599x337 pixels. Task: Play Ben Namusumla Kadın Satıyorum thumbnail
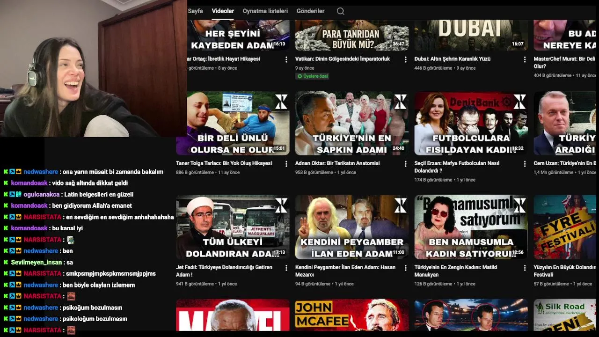coord(471,227)
